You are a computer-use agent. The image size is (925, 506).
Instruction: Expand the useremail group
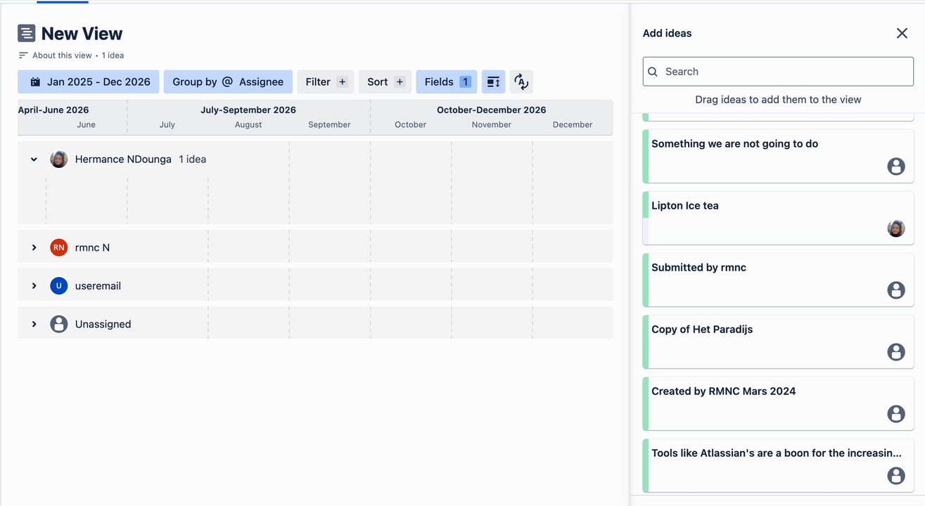[x=34, y=286]
